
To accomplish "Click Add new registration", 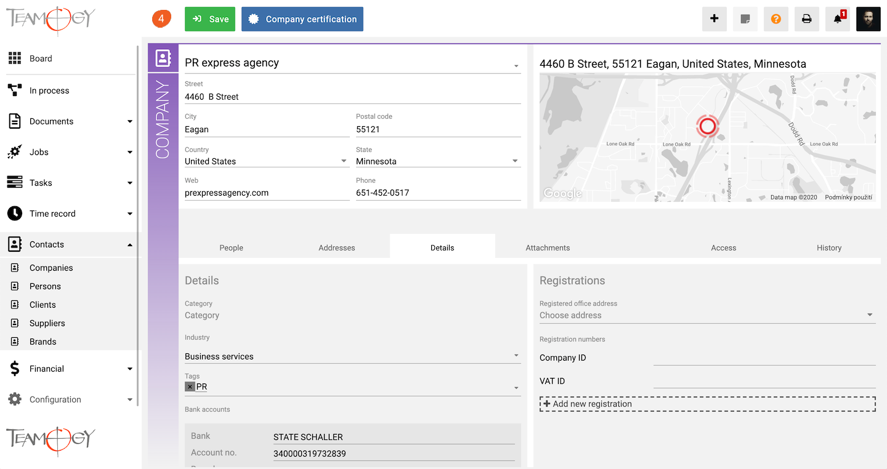I will coord(707,404).
